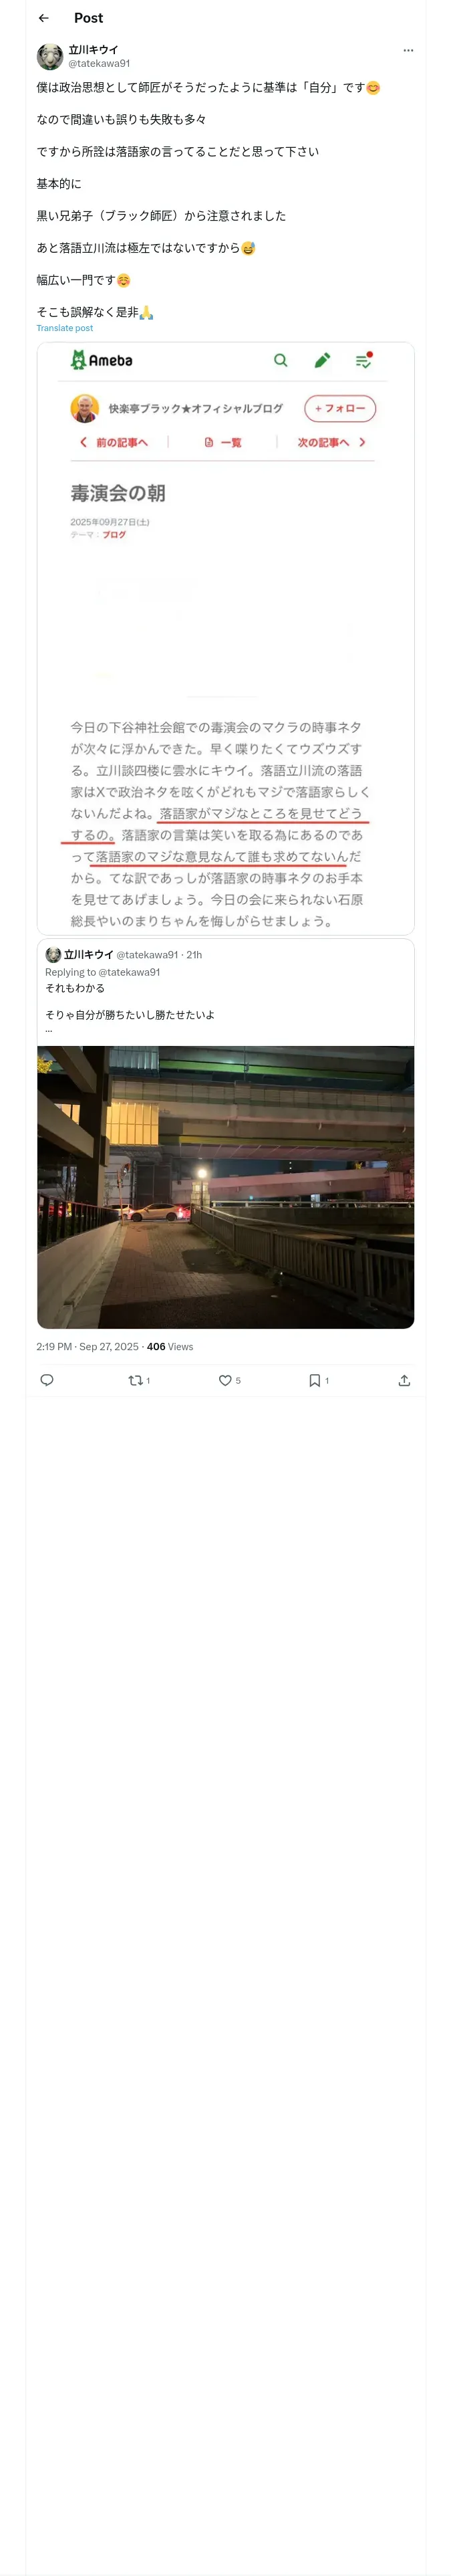
Task: Open the Ameba blog screenshot image
Action: tap(226, 638)
